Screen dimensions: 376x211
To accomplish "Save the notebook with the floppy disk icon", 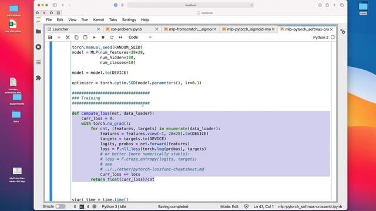I will (50, 38).
